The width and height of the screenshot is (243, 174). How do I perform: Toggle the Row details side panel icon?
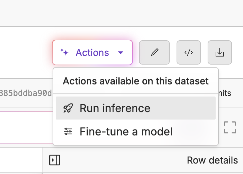tap(55, 160)
